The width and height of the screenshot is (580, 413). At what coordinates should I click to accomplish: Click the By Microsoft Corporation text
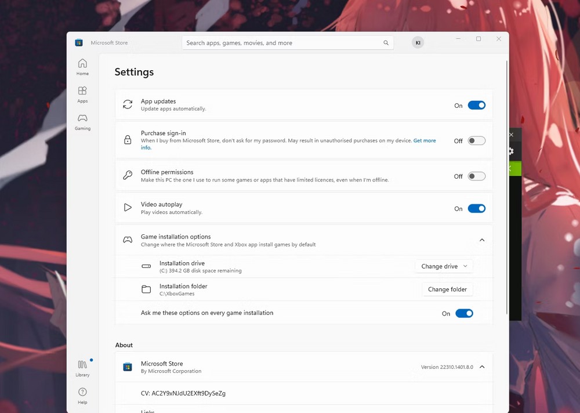[x=171, y=371]
